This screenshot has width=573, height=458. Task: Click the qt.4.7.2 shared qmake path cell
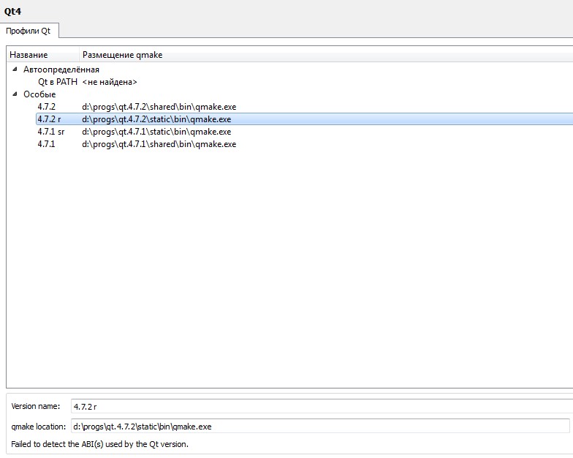tap(159, 107)
